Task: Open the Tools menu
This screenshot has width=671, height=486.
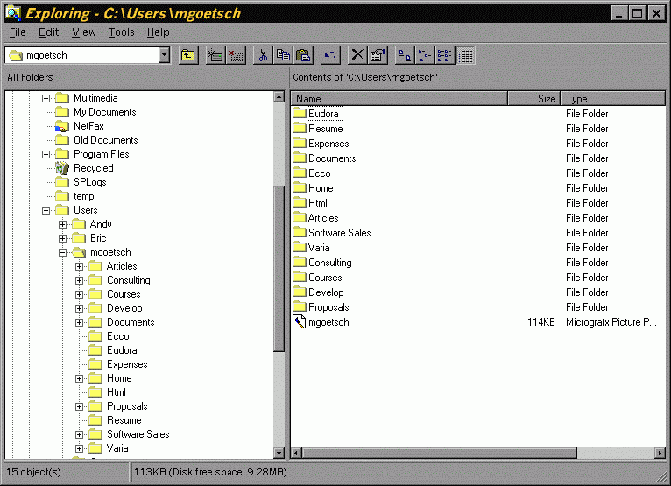Action: tap(121, 32)
